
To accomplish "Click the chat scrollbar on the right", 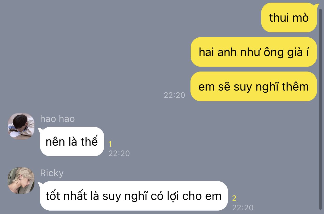I will click(x=321, y=109).
